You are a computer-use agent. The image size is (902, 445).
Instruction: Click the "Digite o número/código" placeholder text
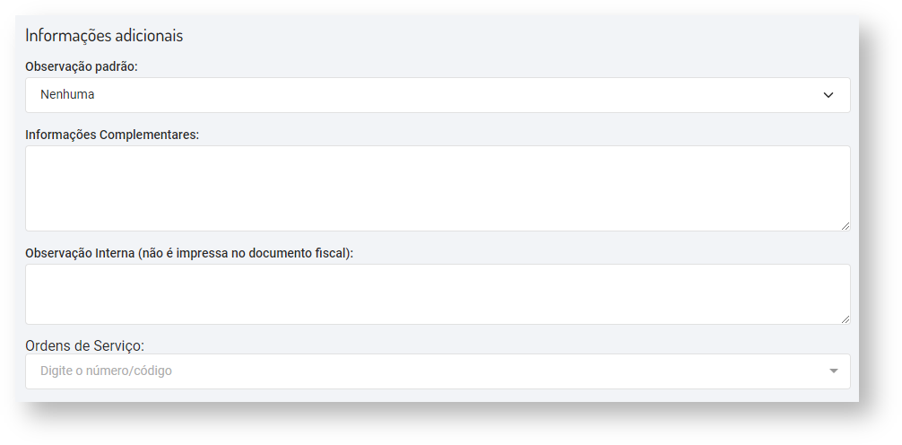[x=106, y=371]
